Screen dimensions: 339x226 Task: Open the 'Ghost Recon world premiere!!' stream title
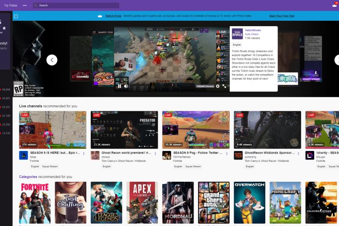coord(126,153)
